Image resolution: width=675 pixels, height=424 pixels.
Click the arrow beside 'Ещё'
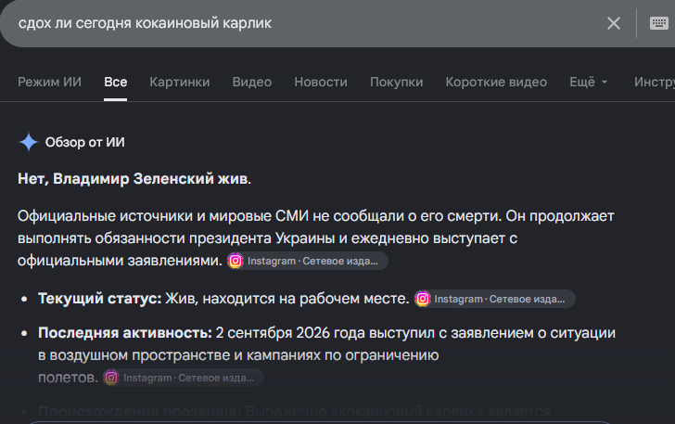tap(605, 82)
